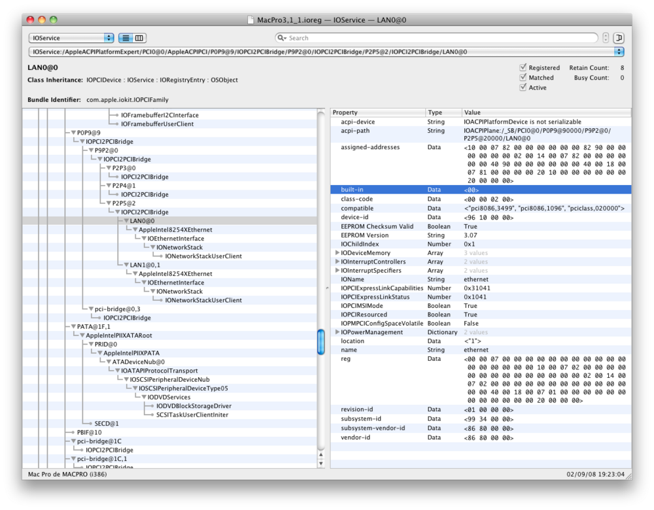Open the IOService plane dropdown
Image resolution: width=654 pixels, height=510 pixels.
pos(71,39)
